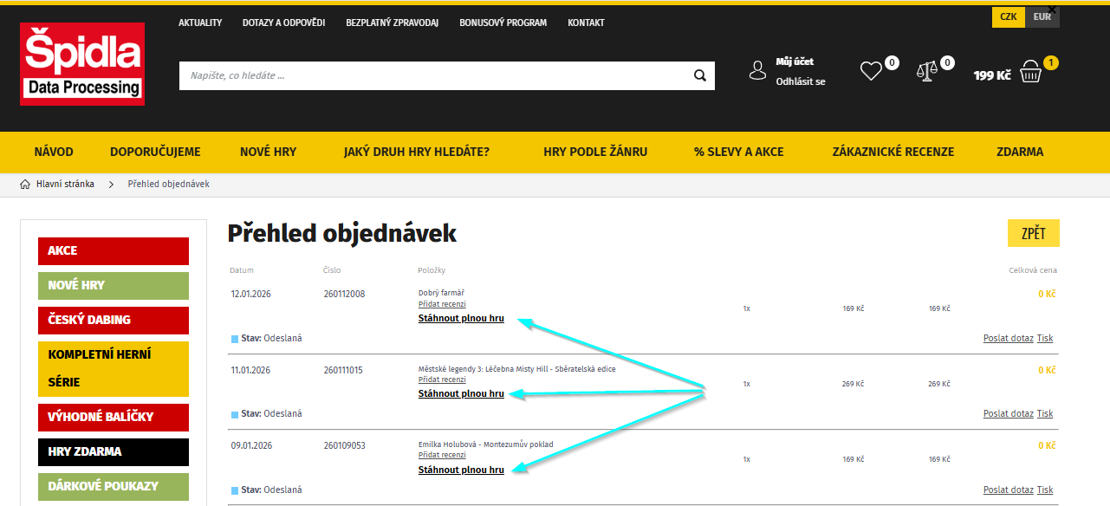Open the wishlist heart icon

(871, 71)
